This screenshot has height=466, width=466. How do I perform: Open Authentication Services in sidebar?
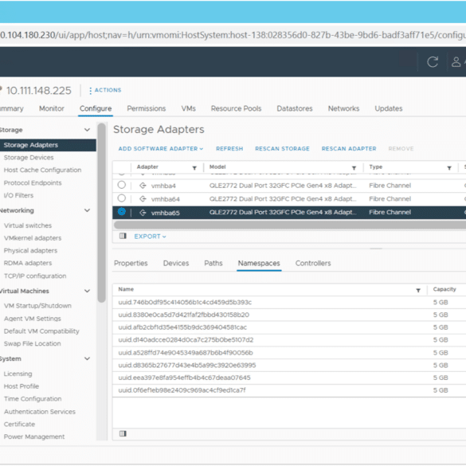(x=40, y=412)
